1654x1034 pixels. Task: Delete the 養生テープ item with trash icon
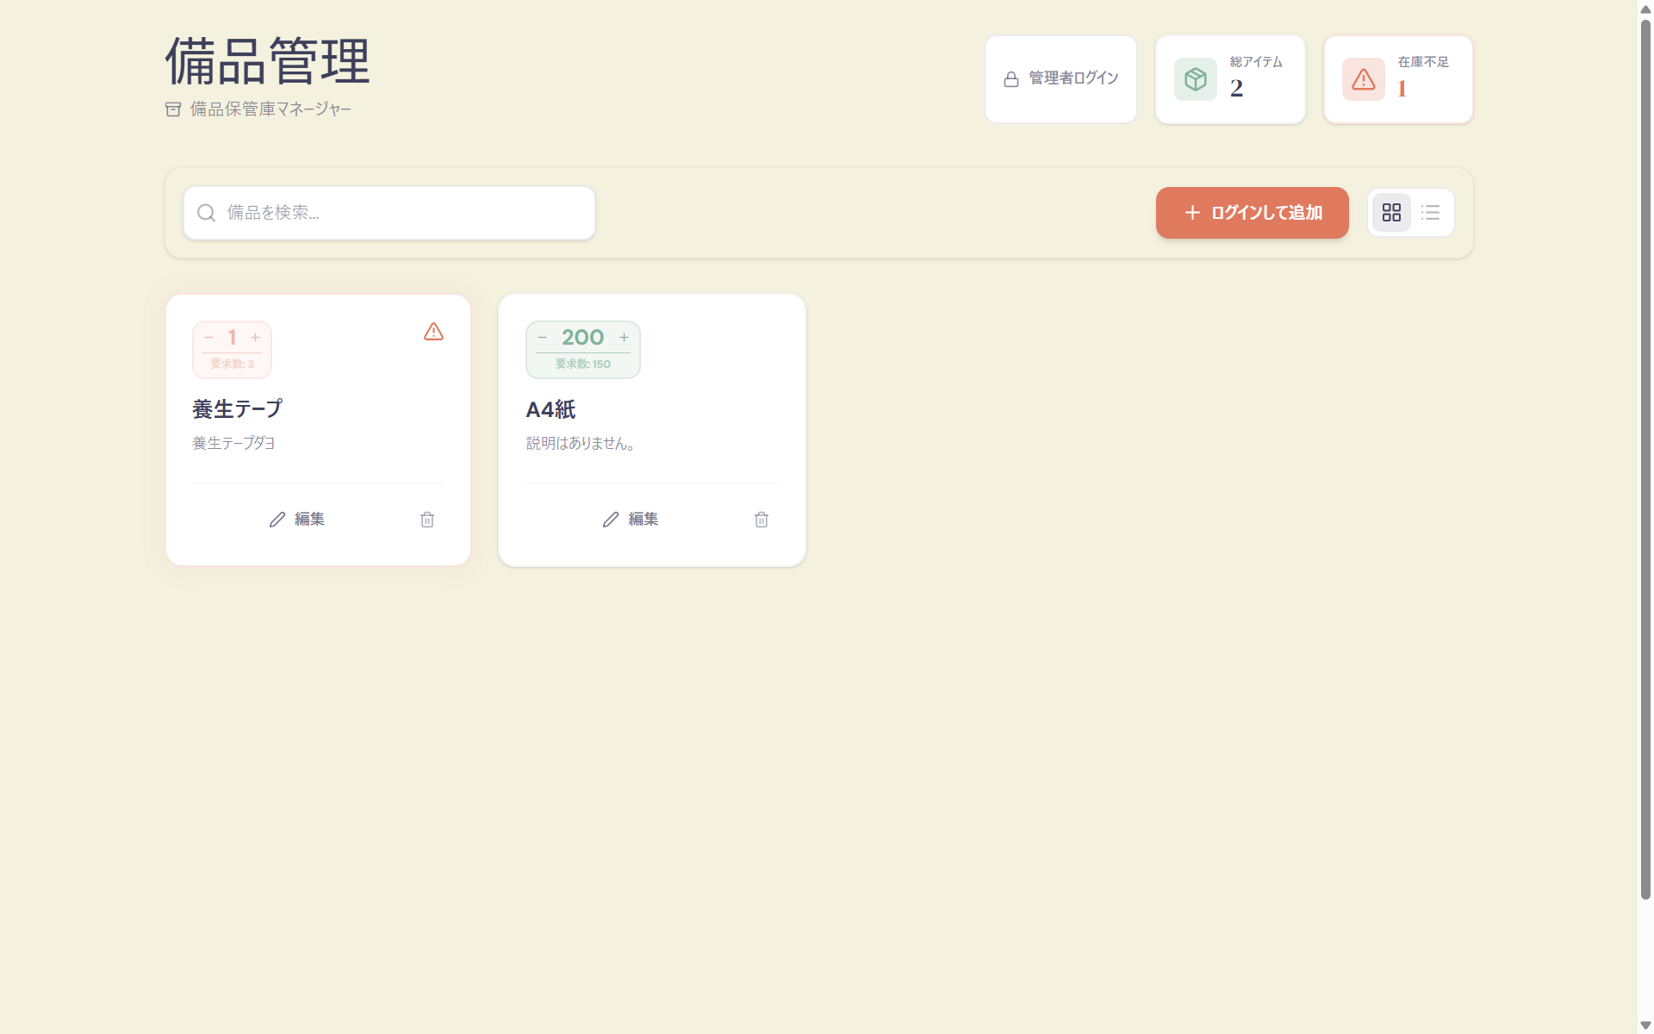tap(427, 520)
